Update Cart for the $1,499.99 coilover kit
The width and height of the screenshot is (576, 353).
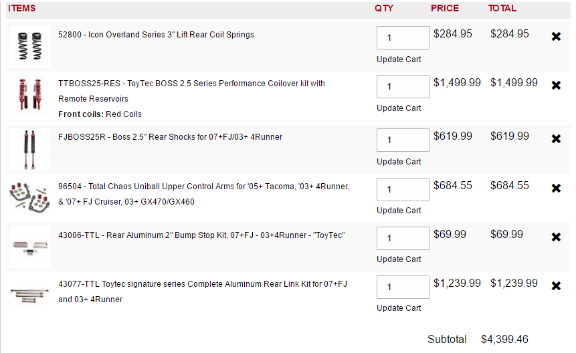[x=399, y=108]
